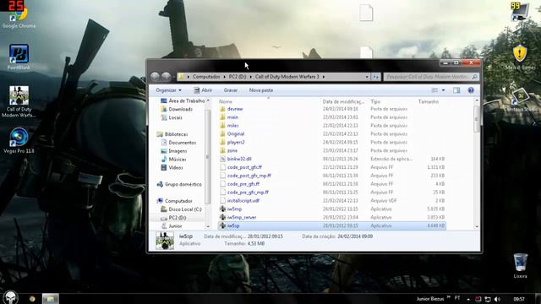This screenshot has height=304, width=541.
Task: Open Google Chrome desktop shortcut
Action: click(x=19, y=15)
